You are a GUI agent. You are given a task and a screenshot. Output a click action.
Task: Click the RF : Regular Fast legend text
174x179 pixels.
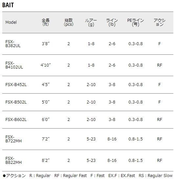click(71, 176)
